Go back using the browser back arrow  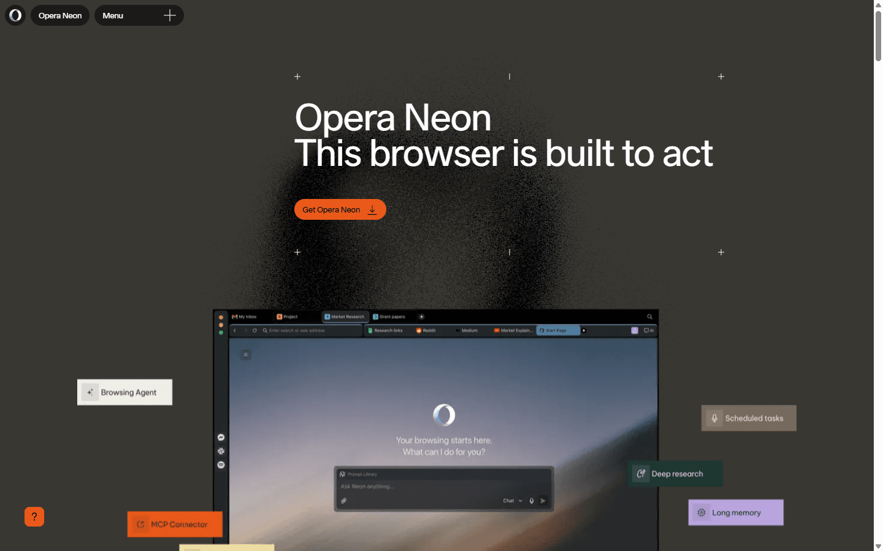pos(235,331)
